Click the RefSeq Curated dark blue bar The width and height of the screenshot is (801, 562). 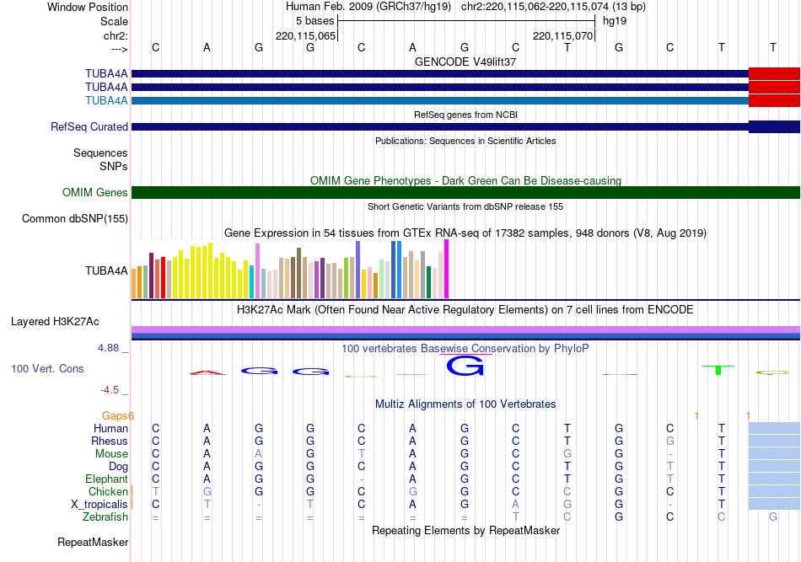[x=465, y=126]
